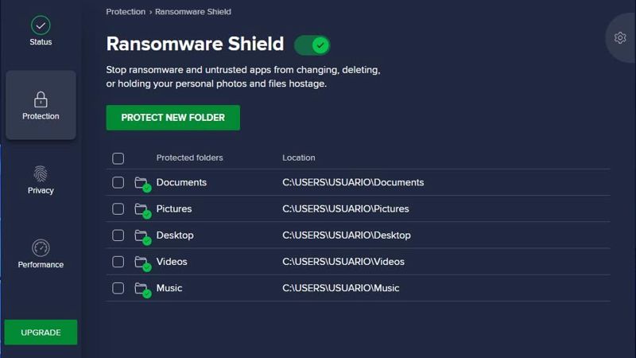The height and width of the screenshot is (358, 636).
Task: Tick the Pictures folder checkbox
Action: point(118,208)
